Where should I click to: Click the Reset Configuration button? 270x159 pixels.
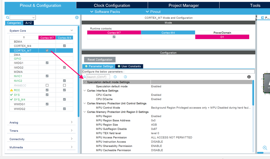click(x=100, y=60)
